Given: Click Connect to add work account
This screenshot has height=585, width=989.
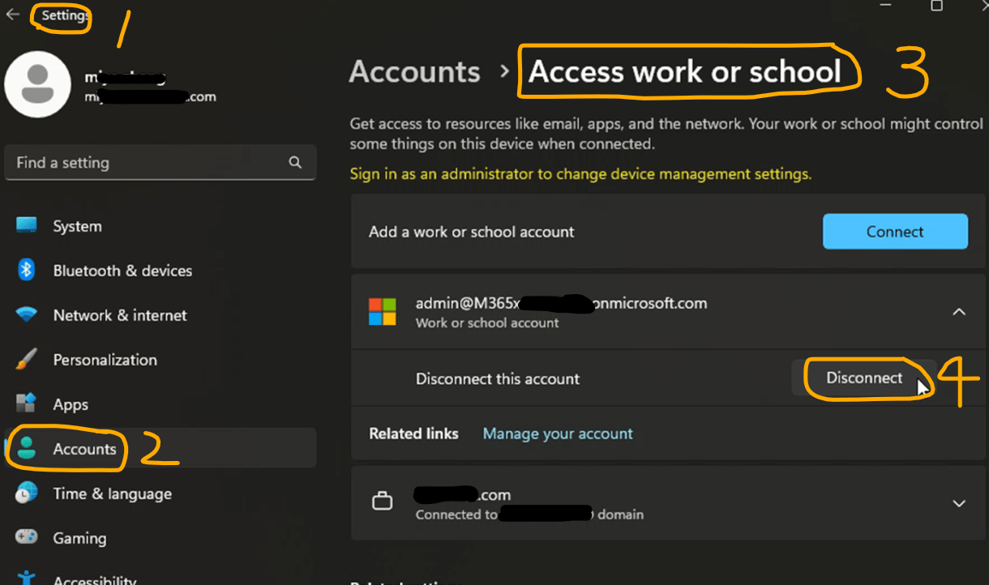Looking at the screenshot, I should 895,232.
